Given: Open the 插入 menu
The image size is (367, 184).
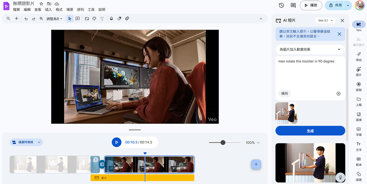Looking at the screenshot, I should coord(48,10).
